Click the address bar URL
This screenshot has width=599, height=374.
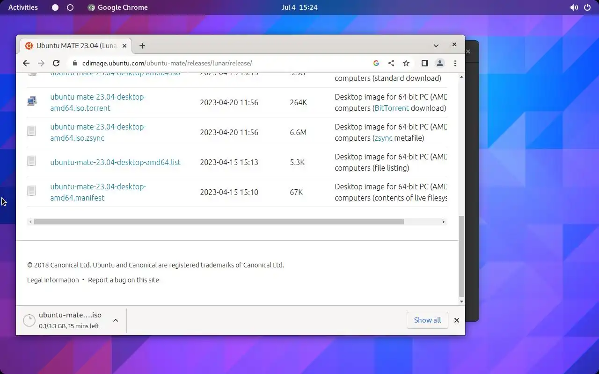click(x=167, y=63)
